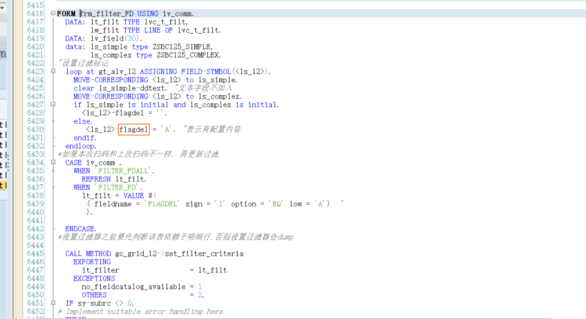Collapse the FORM block fold marker at line 6416

coord(53,14)
